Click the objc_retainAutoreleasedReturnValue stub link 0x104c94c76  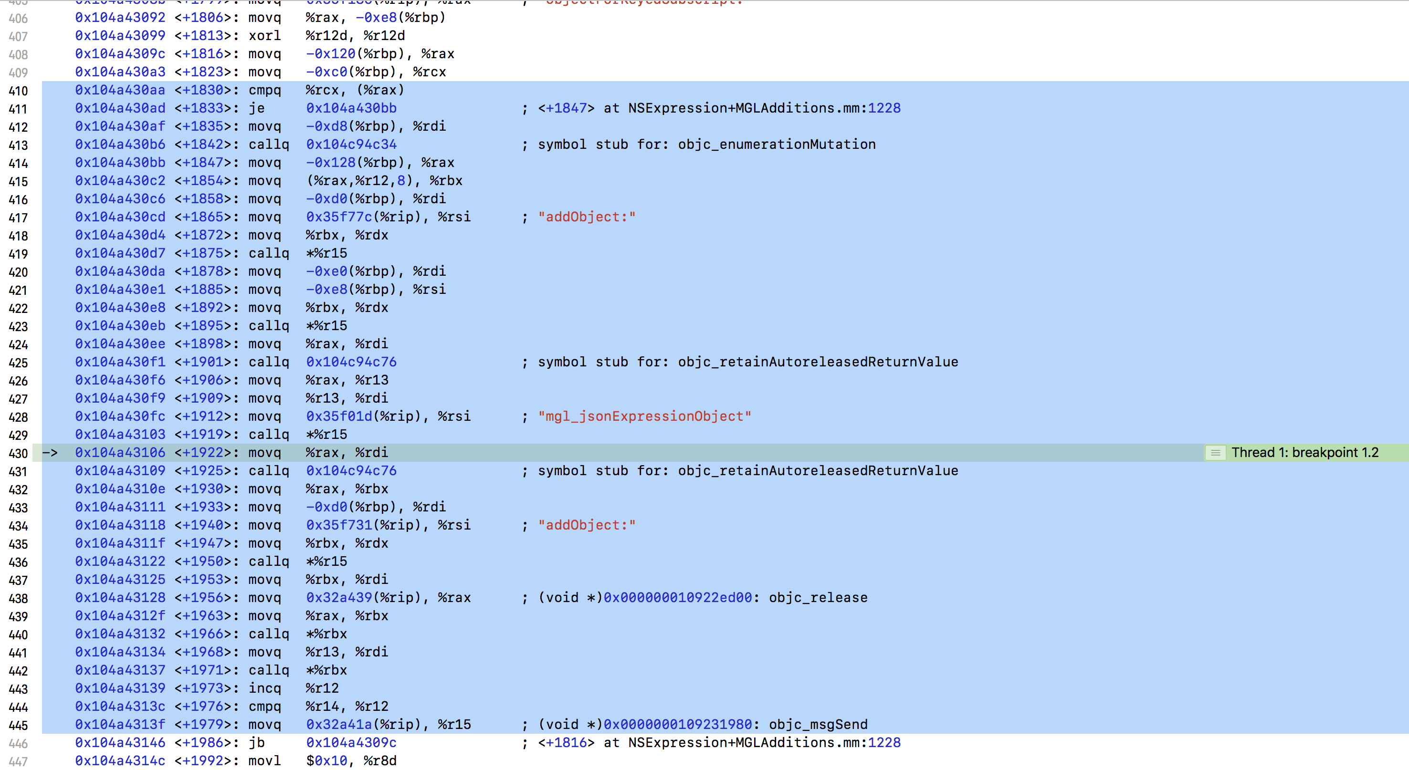click(x=351, y=362)
